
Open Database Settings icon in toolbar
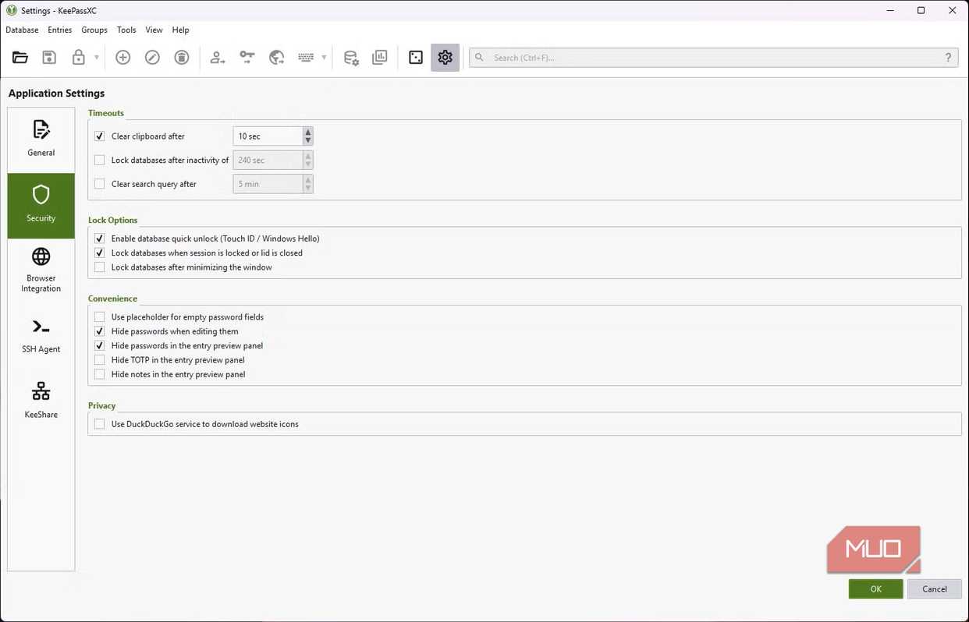point(351,58)
